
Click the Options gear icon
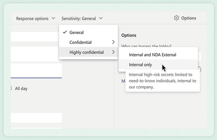[x=176, y=18]
